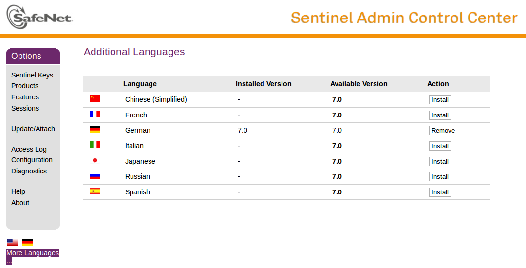This screenshot has height=268, width=526.
Task: Click the Language column header
Action: (140, 84)
